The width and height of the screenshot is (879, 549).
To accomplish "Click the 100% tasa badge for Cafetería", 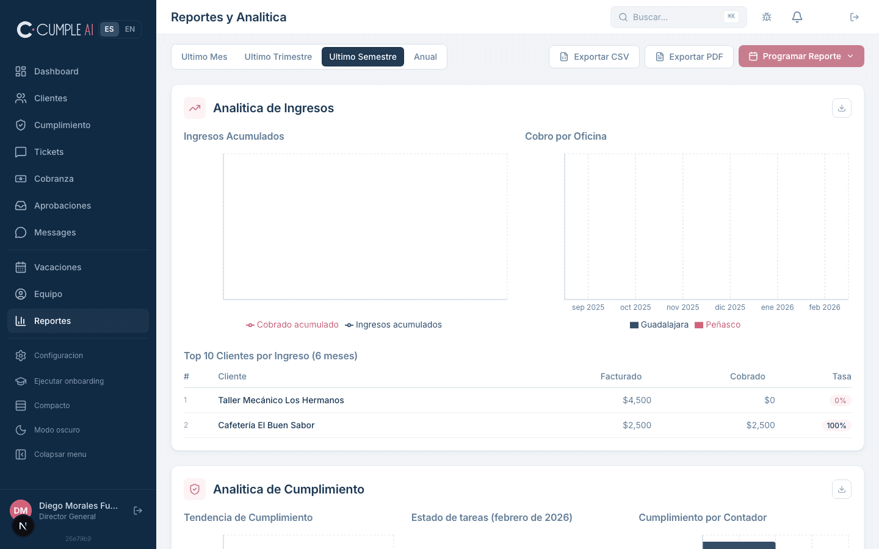I will click(836, 426).
